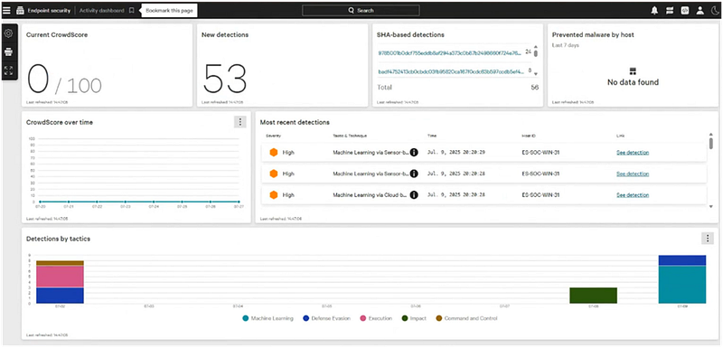Viewport: 723px width, 348px height.
Task: Click See detection link for 20:20:29 row
Action: point(633,153)
